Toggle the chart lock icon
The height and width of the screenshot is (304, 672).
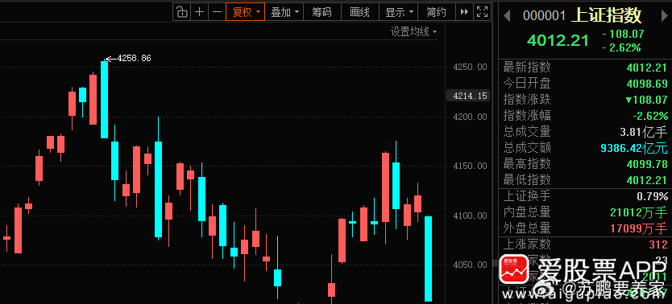point(182,12)
